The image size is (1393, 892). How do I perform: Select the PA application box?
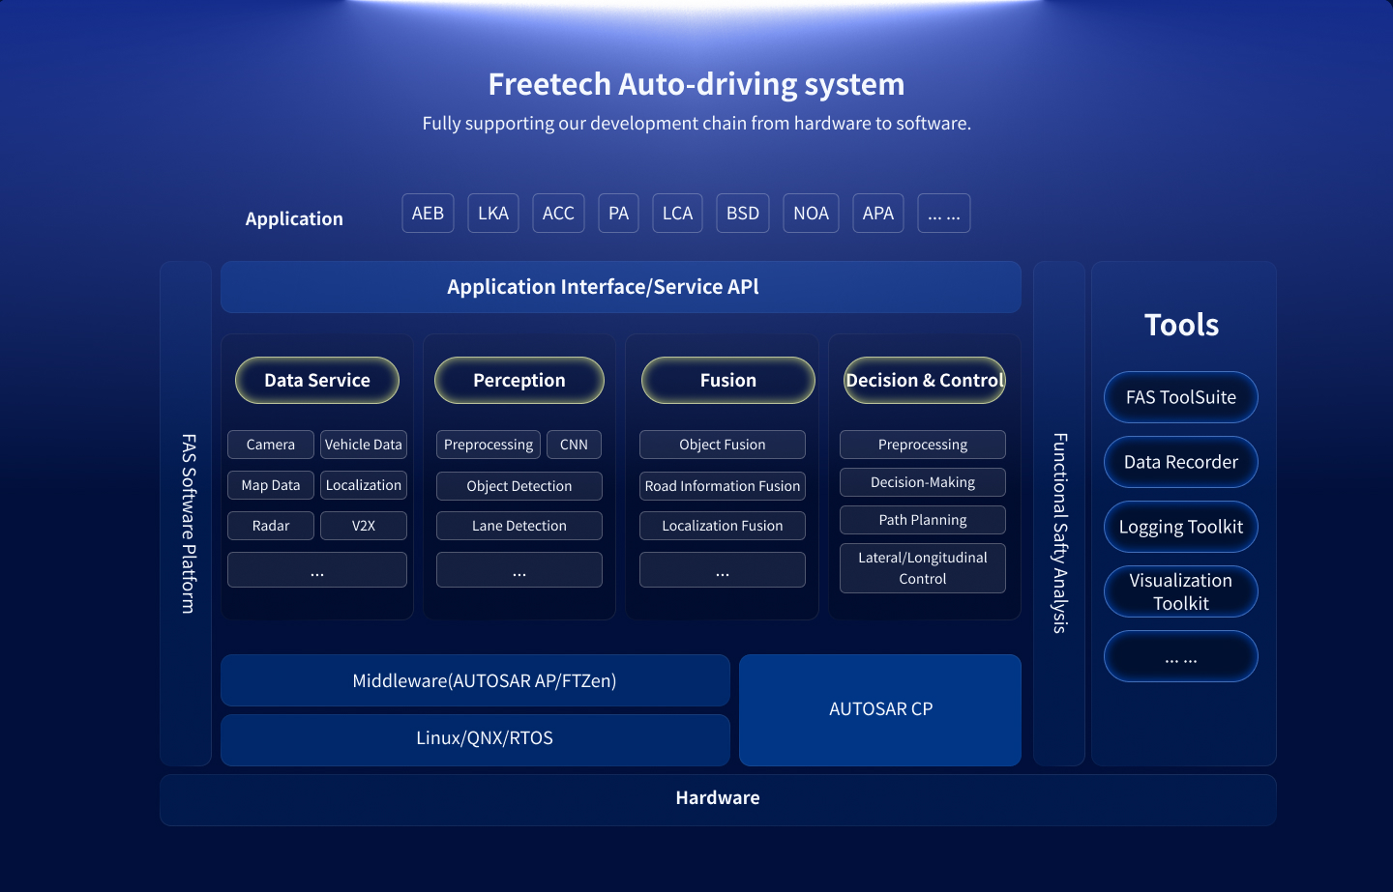[x=619, y=213]
